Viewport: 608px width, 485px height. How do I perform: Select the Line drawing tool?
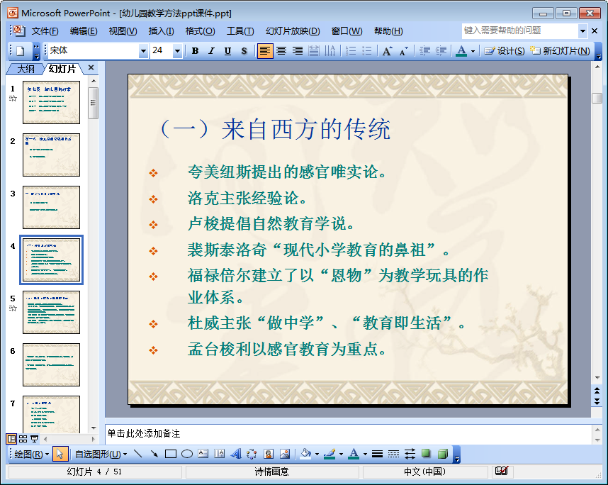point(137,454)
